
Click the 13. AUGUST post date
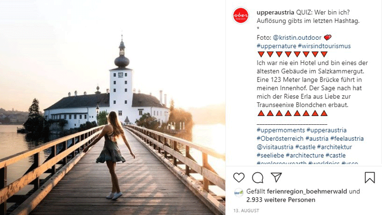coord(246,210)
